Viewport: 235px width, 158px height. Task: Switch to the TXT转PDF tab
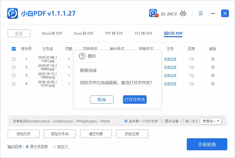pos(143,33)
